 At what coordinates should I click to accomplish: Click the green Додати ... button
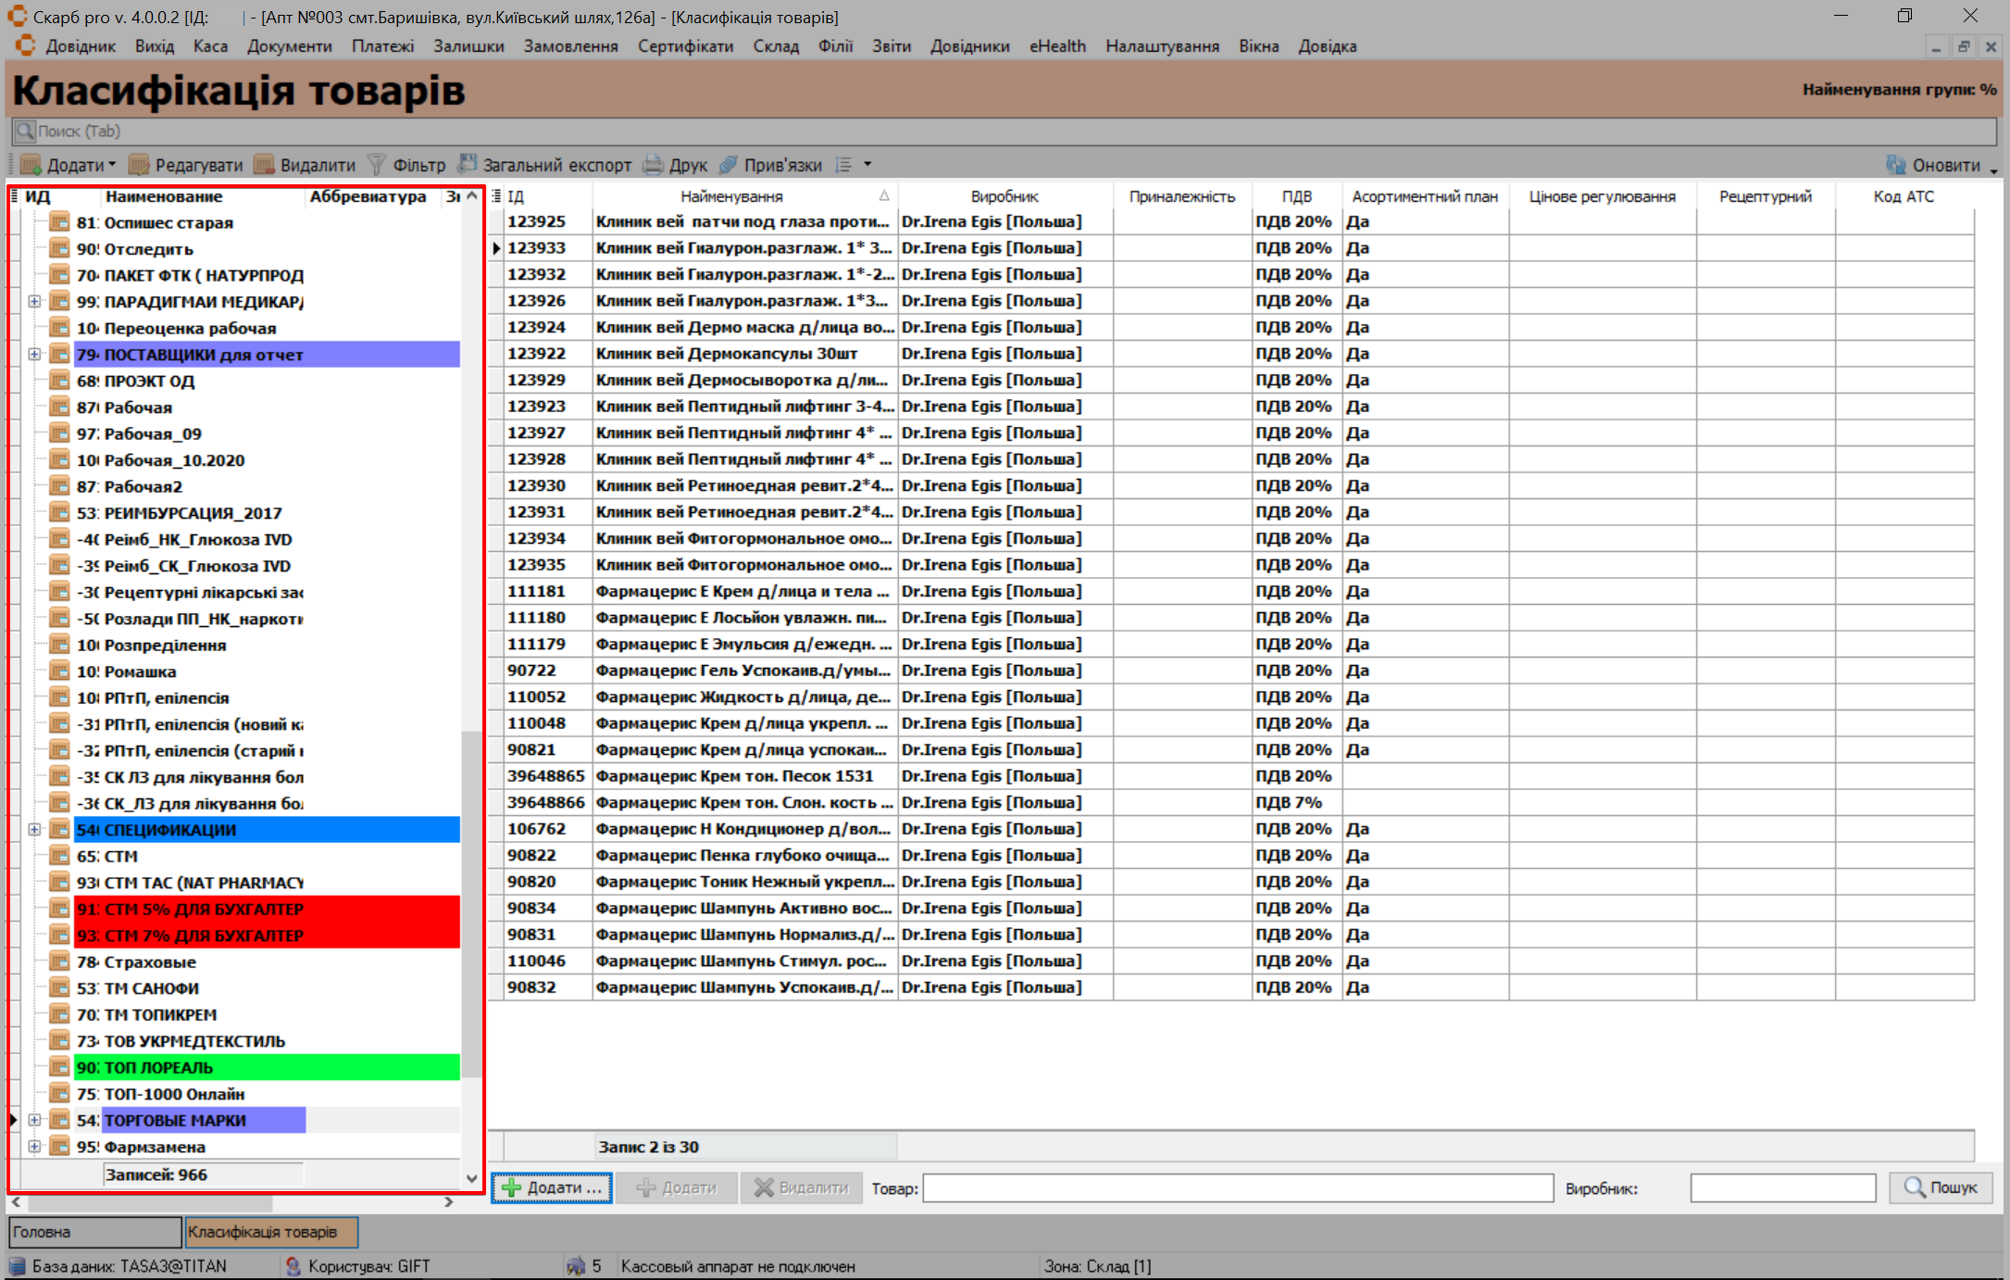[x=552, y=1187]
